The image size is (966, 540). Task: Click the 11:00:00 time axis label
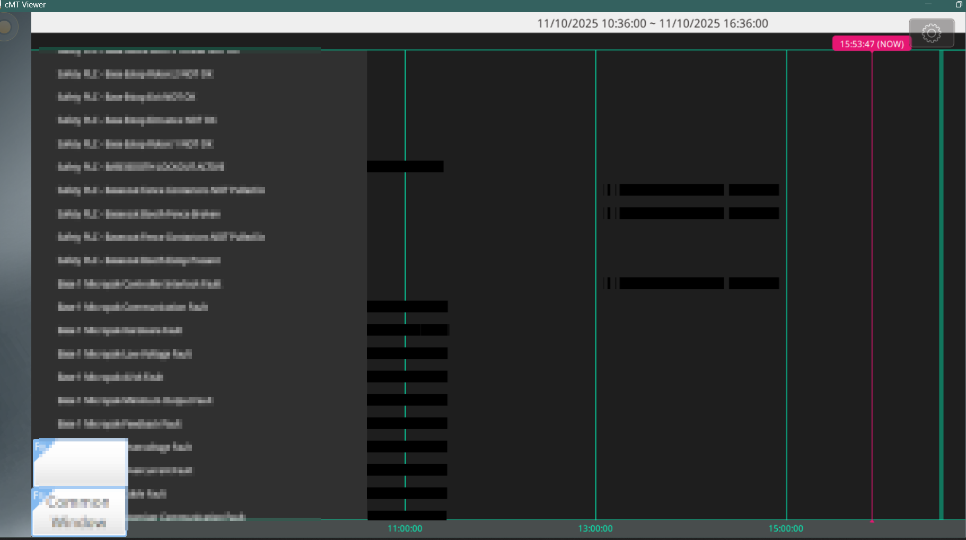click(x=405, y=528)
